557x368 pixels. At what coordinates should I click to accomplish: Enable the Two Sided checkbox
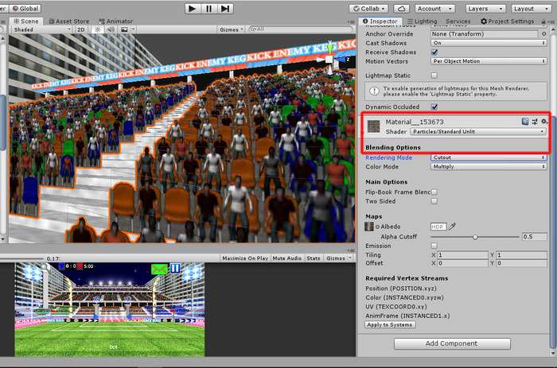(x=434, y=201)
